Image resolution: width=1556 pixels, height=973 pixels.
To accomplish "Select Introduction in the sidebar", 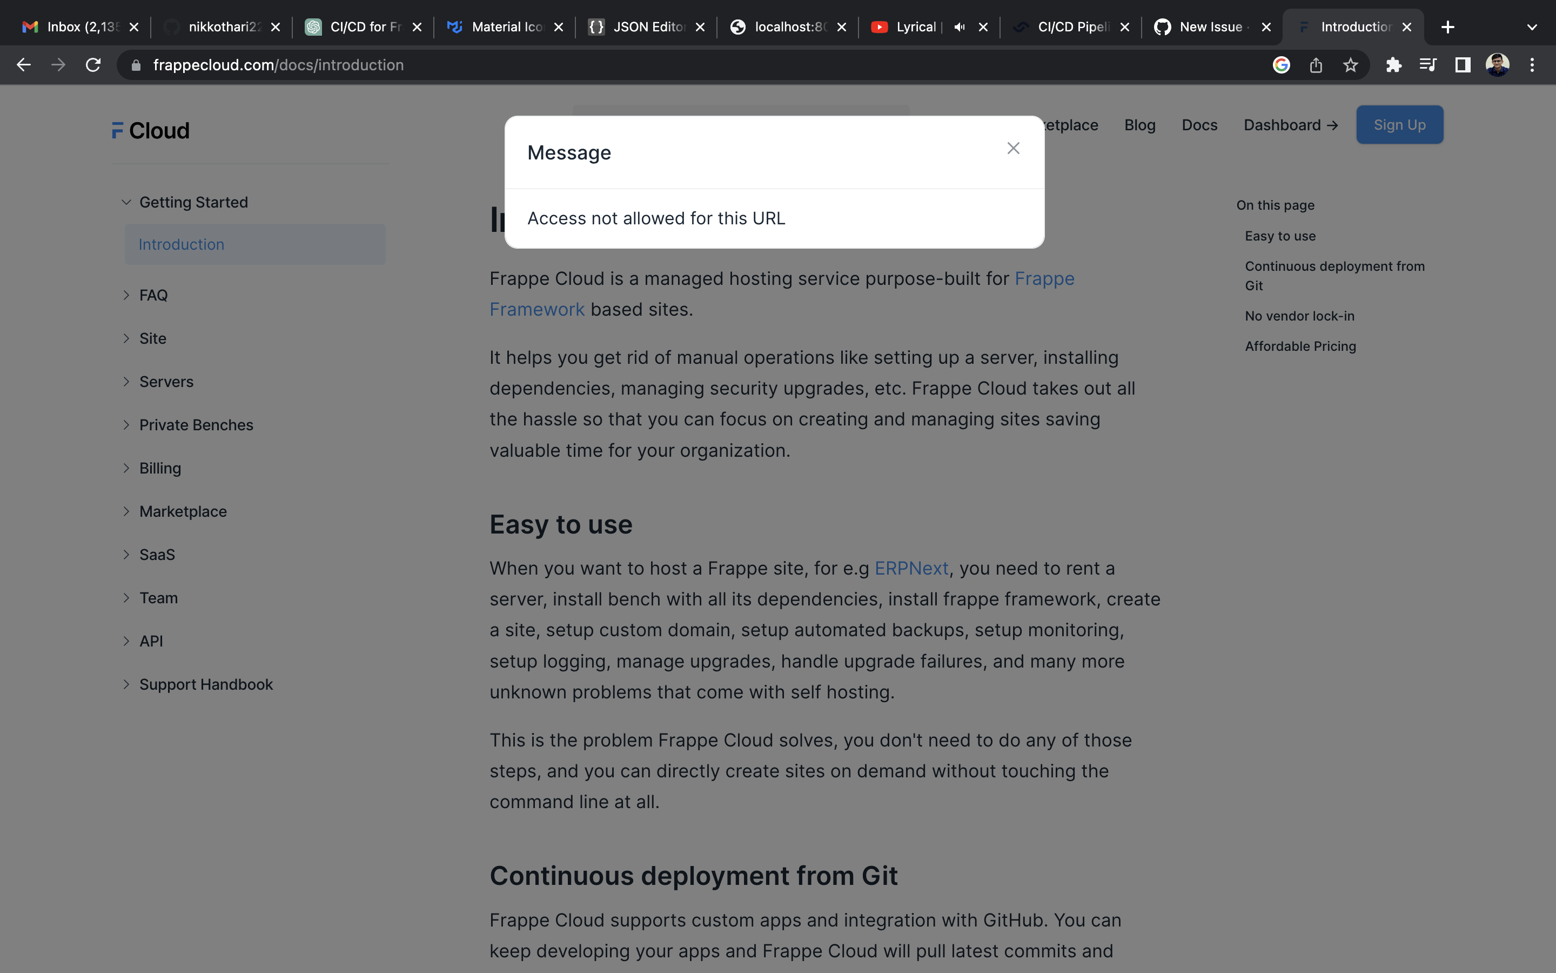I will (x=182, y=244).
